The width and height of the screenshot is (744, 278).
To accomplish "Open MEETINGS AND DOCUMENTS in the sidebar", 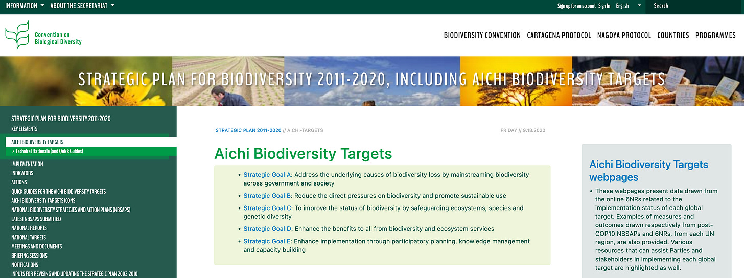I will click(37, 247).
